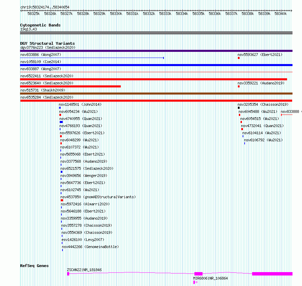Click the blue glyph under nsv1148501
302x286 pixels.
60,108
